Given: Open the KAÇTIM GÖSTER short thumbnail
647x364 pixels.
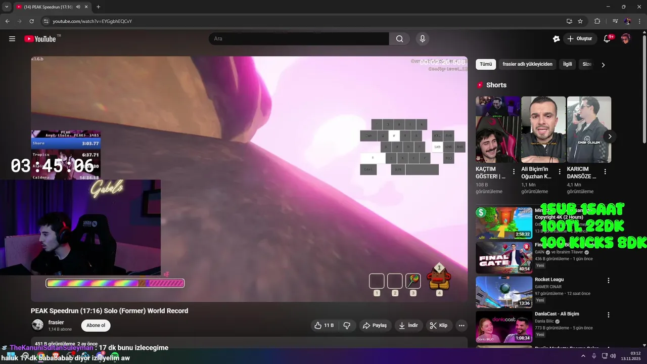Looking at the screenshot, I should (498, 129).
